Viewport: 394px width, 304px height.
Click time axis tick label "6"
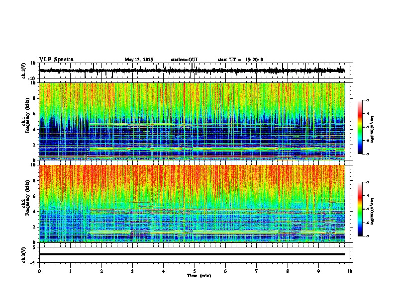[226, 271]
